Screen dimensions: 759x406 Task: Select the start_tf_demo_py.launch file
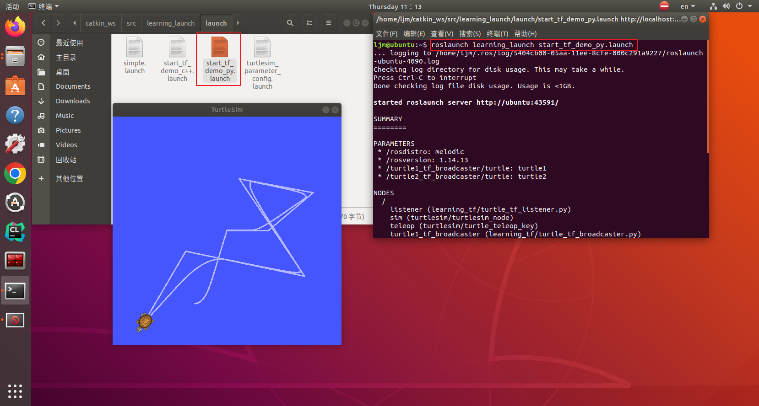pyautogui.click(x=219, y=59)
